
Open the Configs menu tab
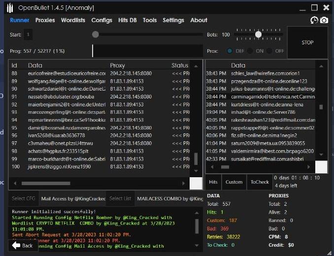(x=101, y=20)
